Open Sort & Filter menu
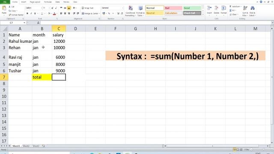 pyautogui.click(x=245, y=11)
